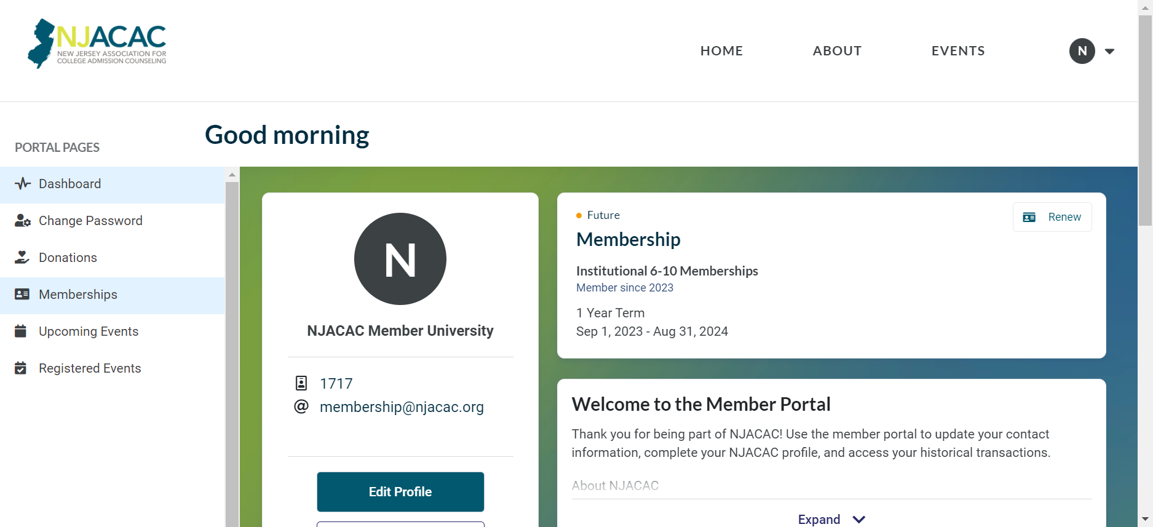Screen dimensions: 1153x527
Task: Click the page scrollbar down arrow
Action: pos(1145,520)
